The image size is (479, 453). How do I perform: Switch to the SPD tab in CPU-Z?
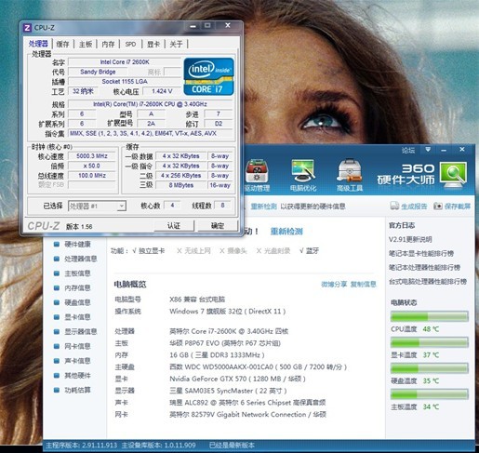pos(130,44)
